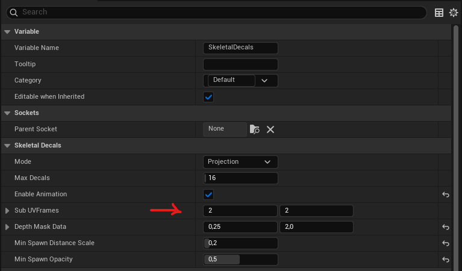
Task: Click the Max Decals label
Action: coord(32,178)
